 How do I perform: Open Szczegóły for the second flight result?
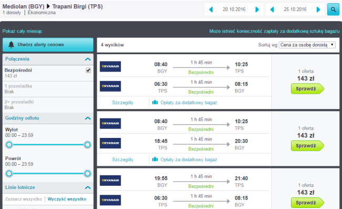[x=123, y=160]
